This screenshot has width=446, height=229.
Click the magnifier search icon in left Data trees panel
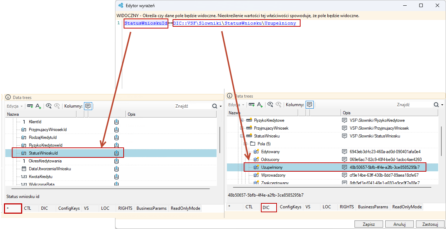click(214, 106)
